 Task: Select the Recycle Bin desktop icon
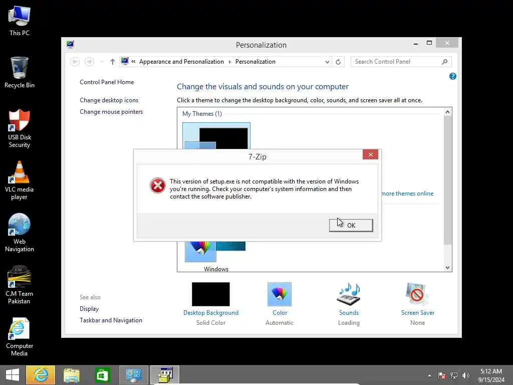tap(20, 72)
